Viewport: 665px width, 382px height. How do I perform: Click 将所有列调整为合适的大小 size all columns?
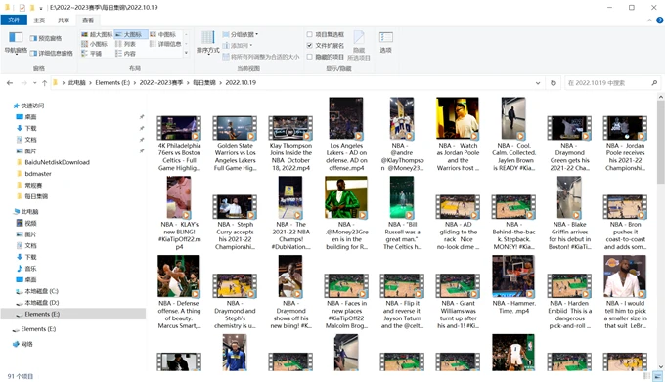(x=261, y=57)
